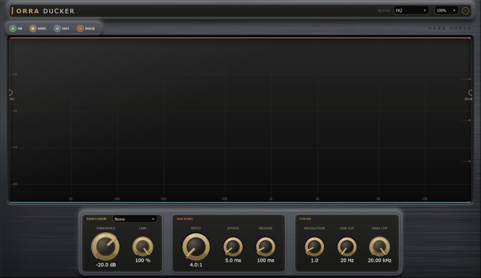Image resolution: width=481 pixels, height=278 pixels.
Task: Click the low cut handle on graph's left edge
Action: click(x=10, y=93)
